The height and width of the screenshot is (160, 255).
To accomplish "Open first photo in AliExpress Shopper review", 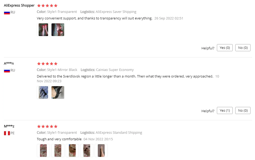I will tap(43, 30).
